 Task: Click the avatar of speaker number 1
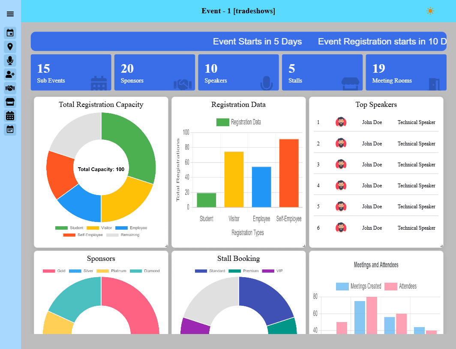coord(341,122)
